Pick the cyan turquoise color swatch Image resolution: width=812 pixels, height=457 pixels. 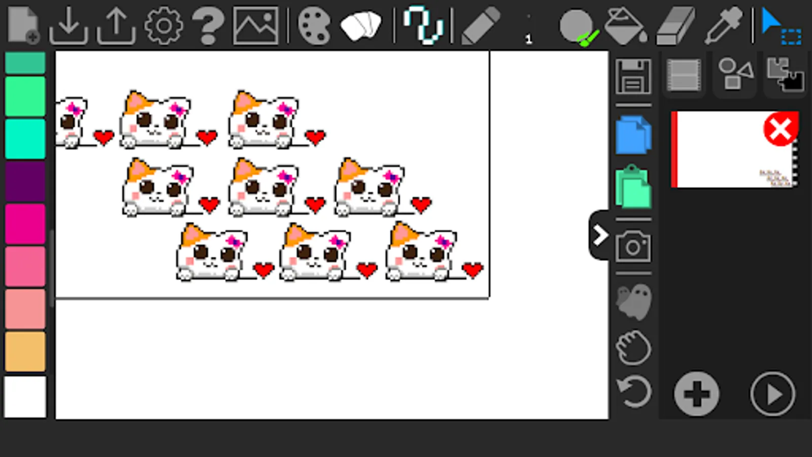coord(25,139)
